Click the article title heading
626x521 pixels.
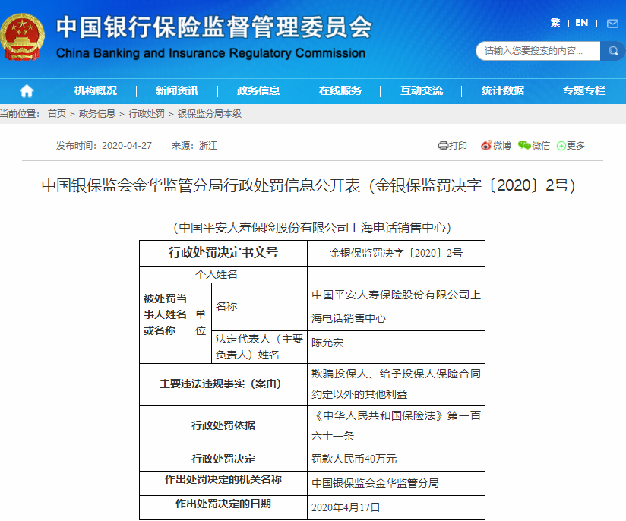coord(308,185)
